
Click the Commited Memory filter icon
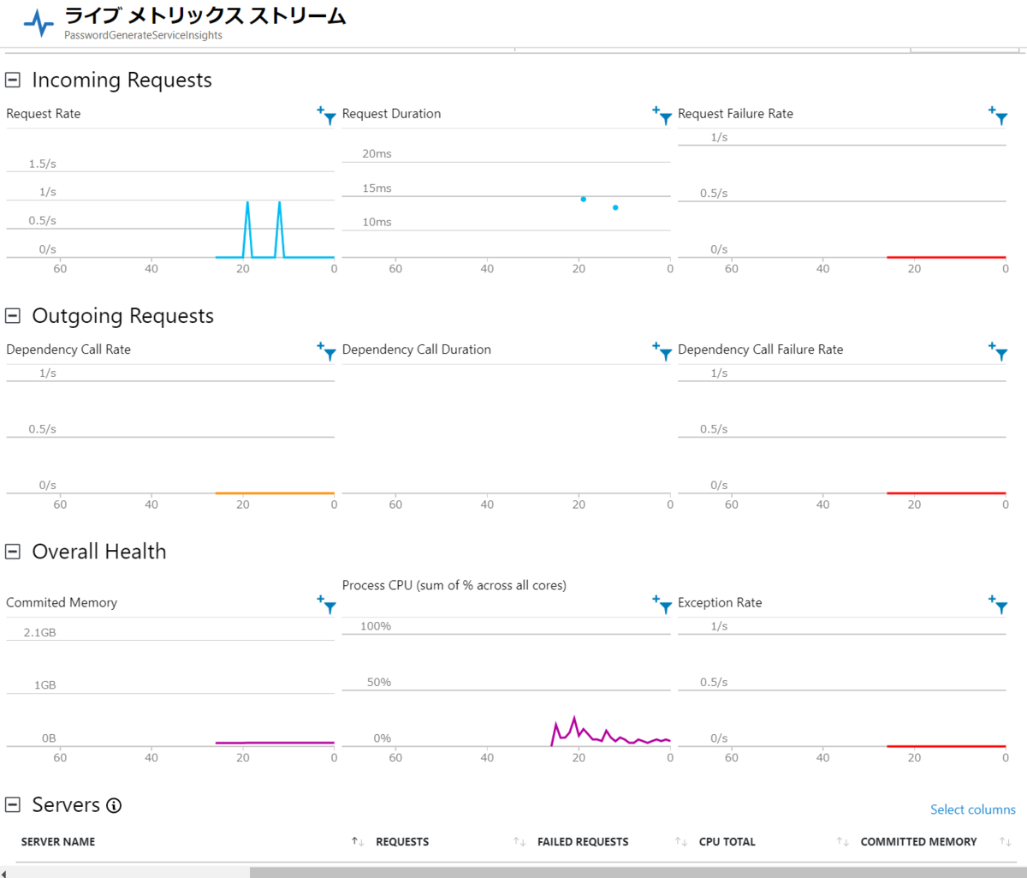point(327,605)
